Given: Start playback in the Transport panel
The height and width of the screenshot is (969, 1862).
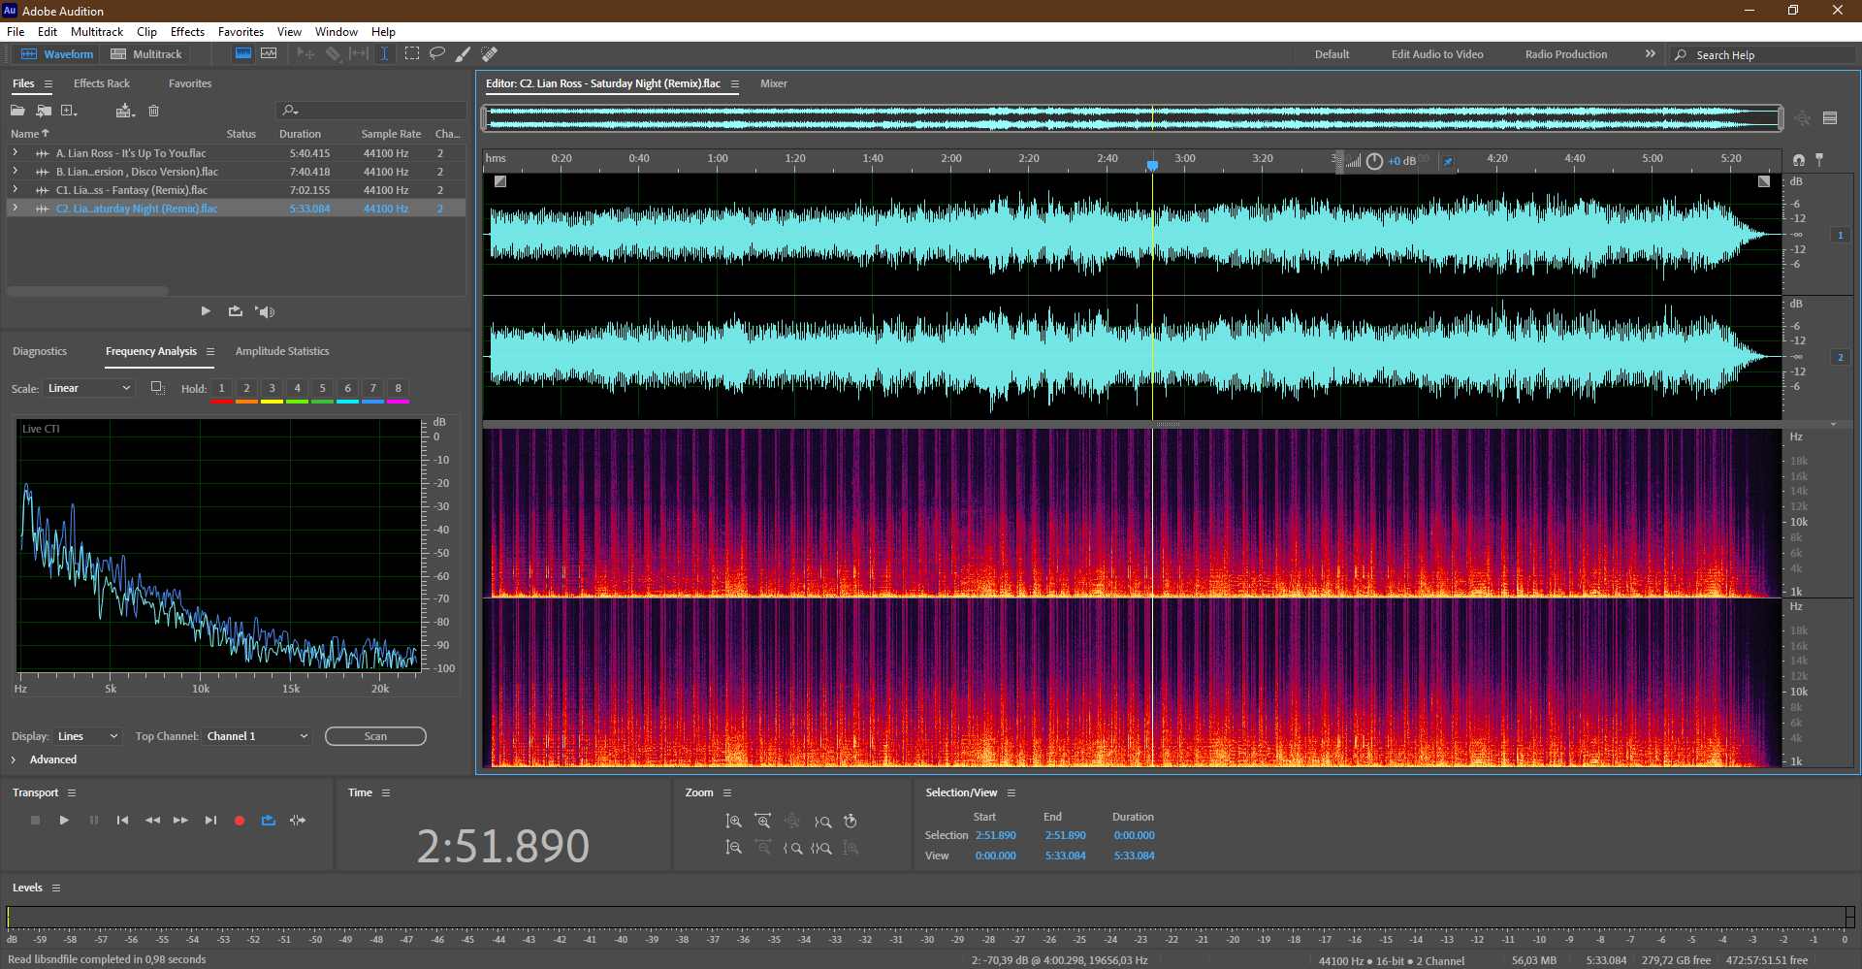Looking at the screenshot, I should (x=64, y=821).
